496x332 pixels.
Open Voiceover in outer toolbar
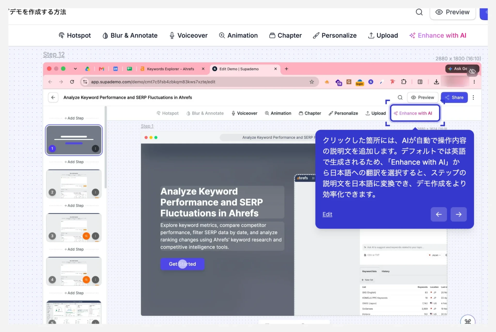point(188,35)
